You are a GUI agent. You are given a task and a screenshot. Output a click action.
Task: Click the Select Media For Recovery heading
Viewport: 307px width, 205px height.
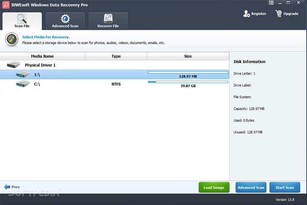coord(46,37)
